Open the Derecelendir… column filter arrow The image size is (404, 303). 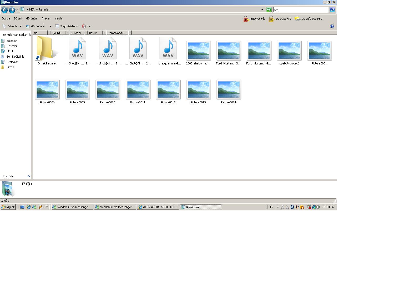click(130, 33)
